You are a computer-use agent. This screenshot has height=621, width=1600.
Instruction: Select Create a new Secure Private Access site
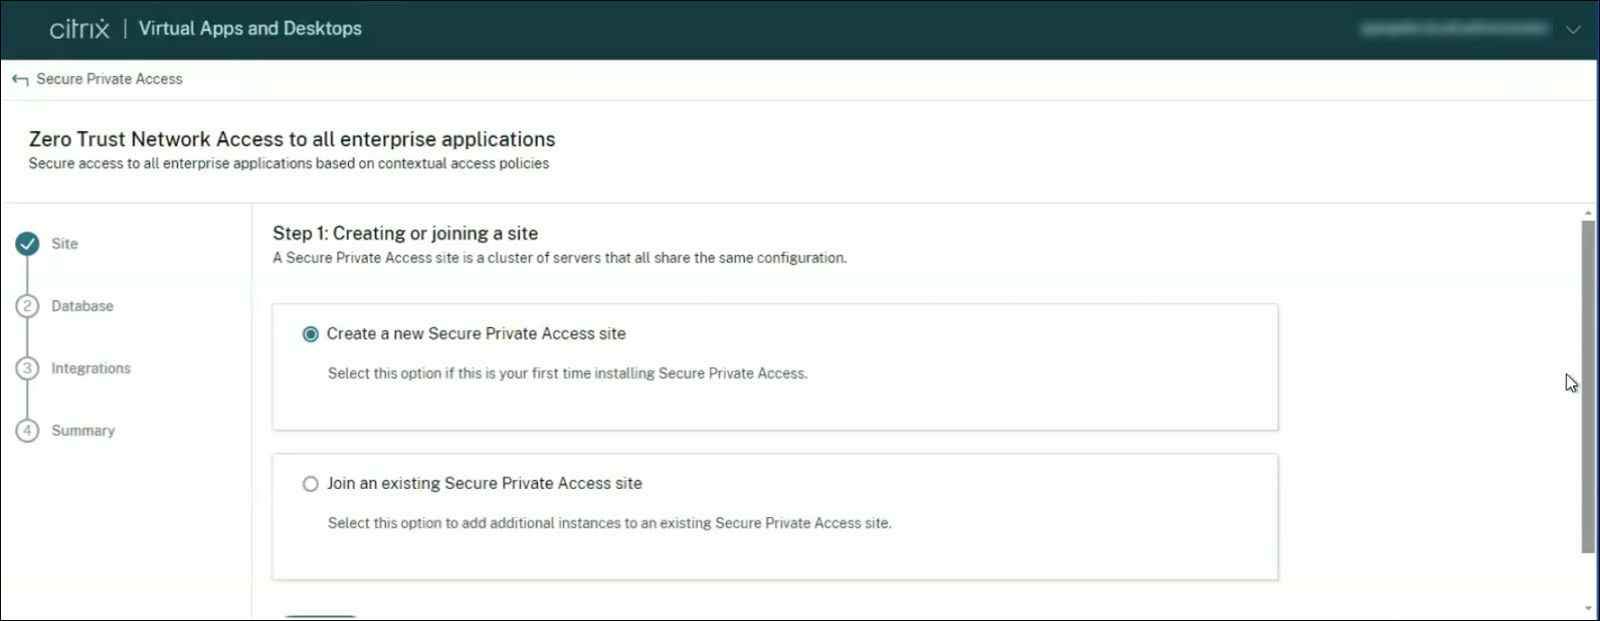[310, 334]
